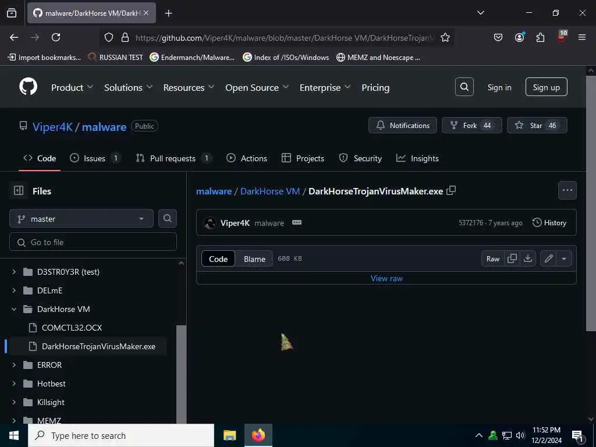Image resolution: width=596 pixels, height=447 pixels.
Task: Open the Pocket save icon
Action: (498, 37)
